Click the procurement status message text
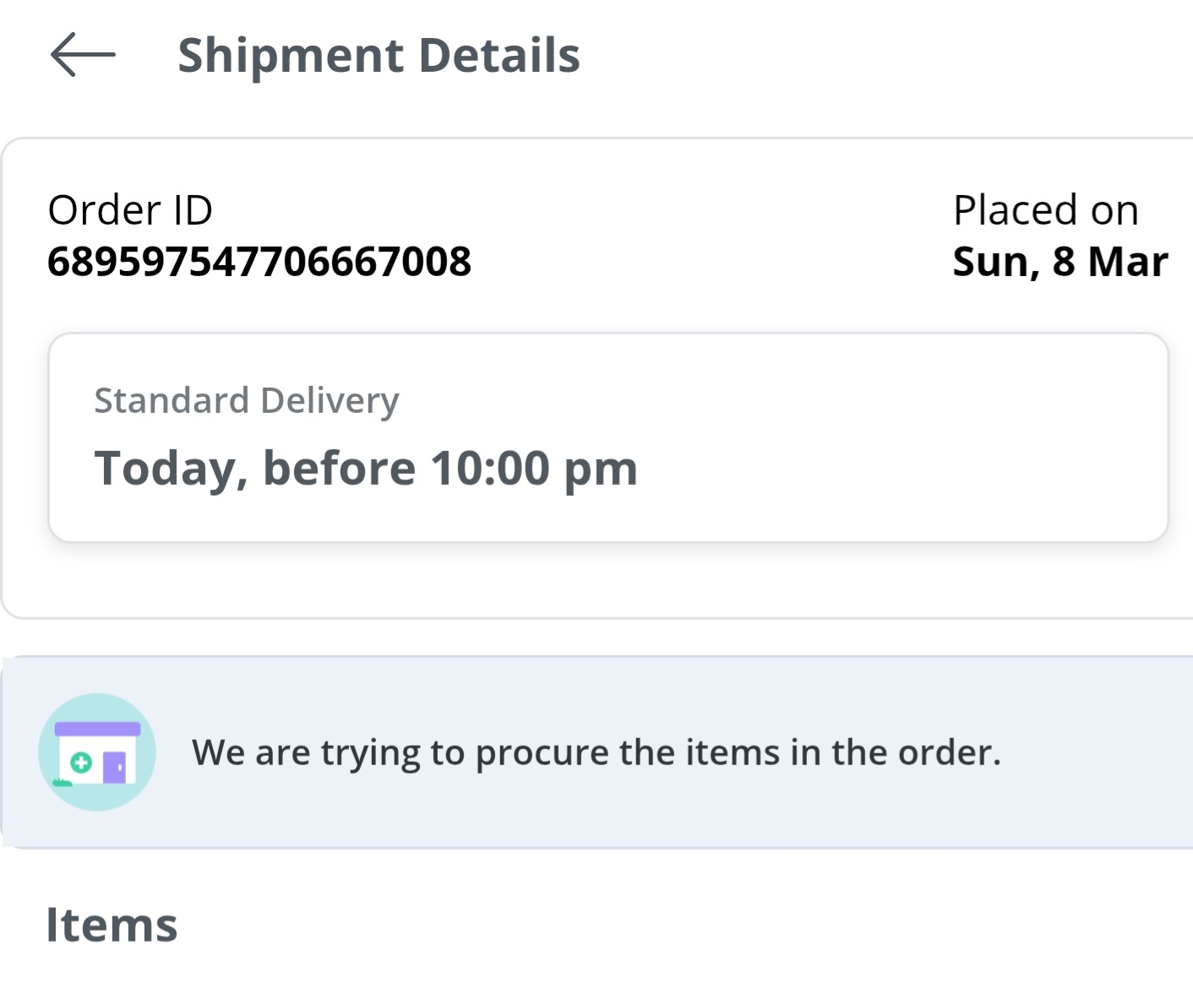The image size is (1193, 983). [596, 752]
